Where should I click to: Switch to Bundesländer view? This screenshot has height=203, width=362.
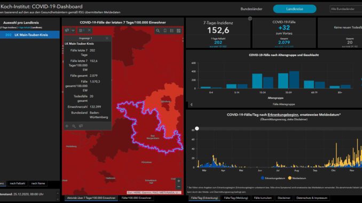click(251, 9)
